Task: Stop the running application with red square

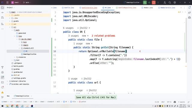Action: pyautogui.click(x=154, y=2)
